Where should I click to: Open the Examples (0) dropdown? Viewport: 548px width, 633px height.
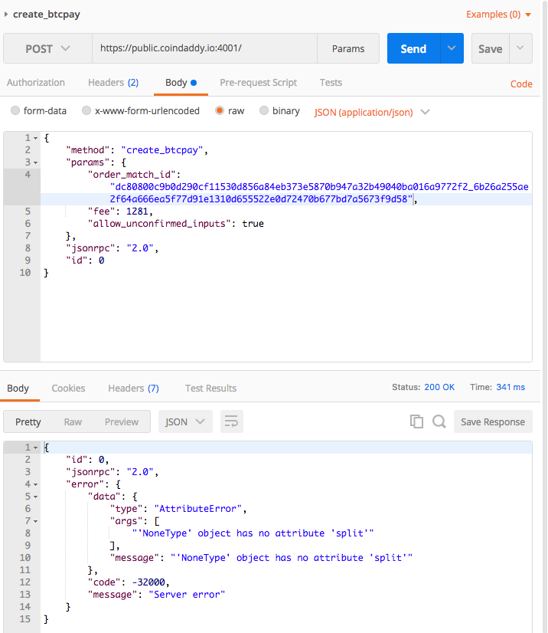(498, 15)
